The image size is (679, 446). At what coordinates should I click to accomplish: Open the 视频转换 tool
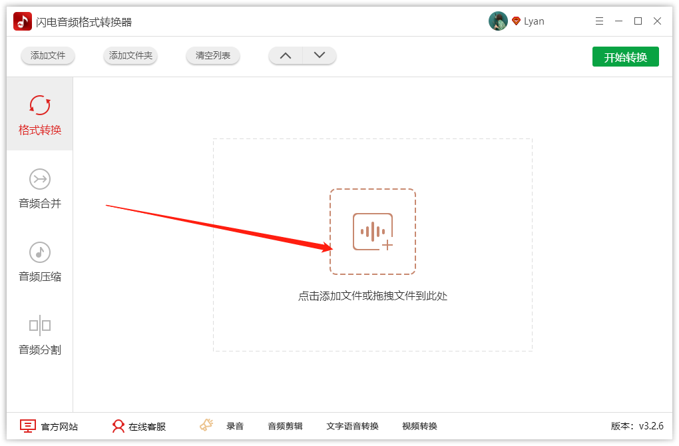click(x=419, y=426)
